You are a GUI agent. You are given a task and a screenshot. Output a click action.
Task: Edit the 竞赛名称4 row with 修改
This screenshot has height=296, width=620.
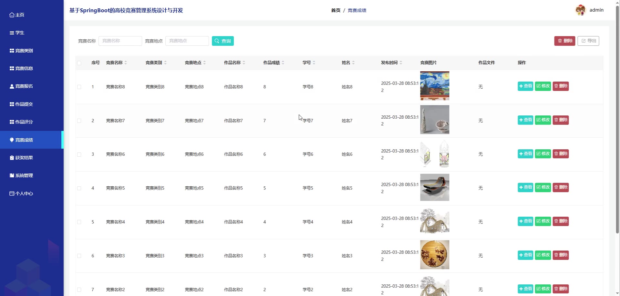click(x=543, y=221)
